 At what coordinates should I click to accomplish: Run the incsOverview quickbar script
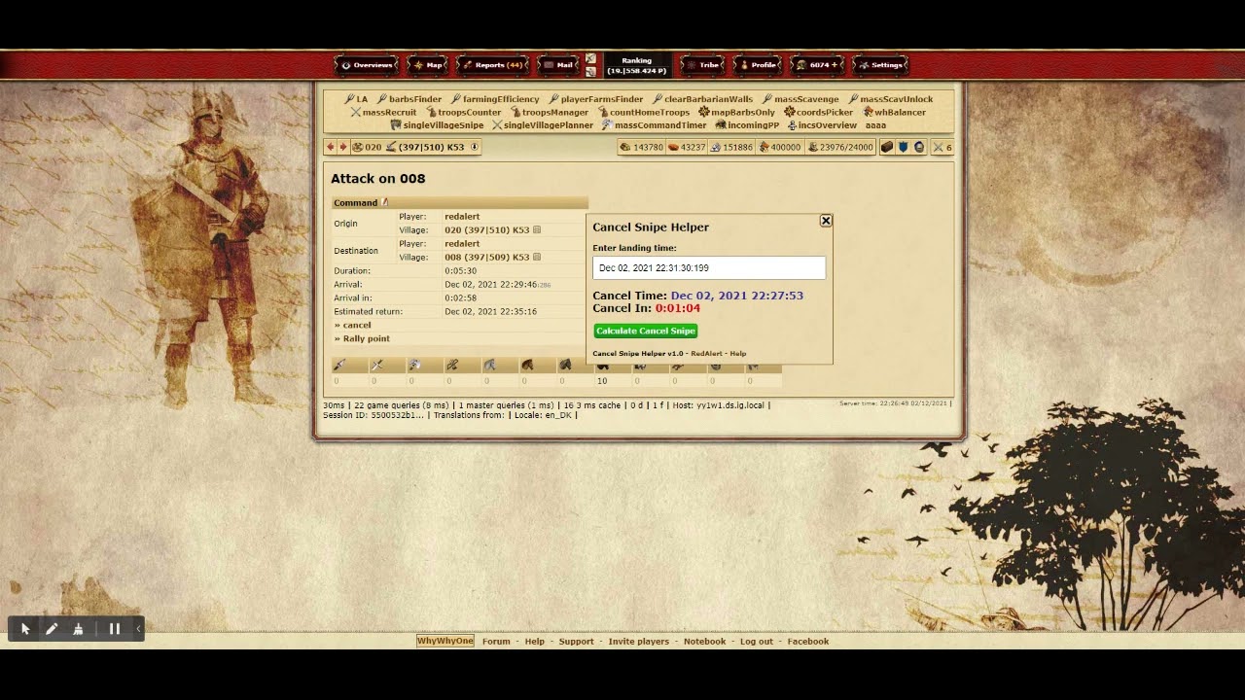[x=822, y=125]
